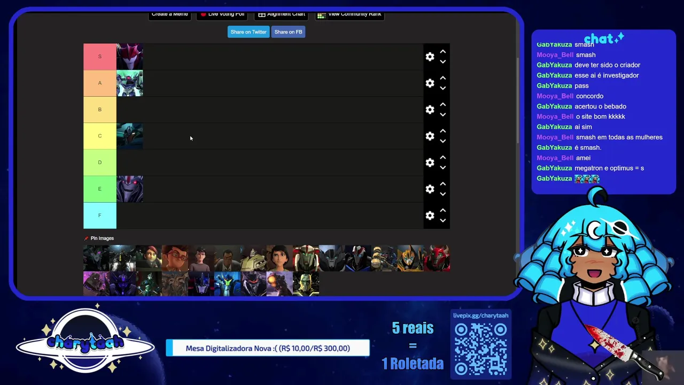Open settings gear for E tier row
This screenshot has width=684, height=385.
pos(430,189)
